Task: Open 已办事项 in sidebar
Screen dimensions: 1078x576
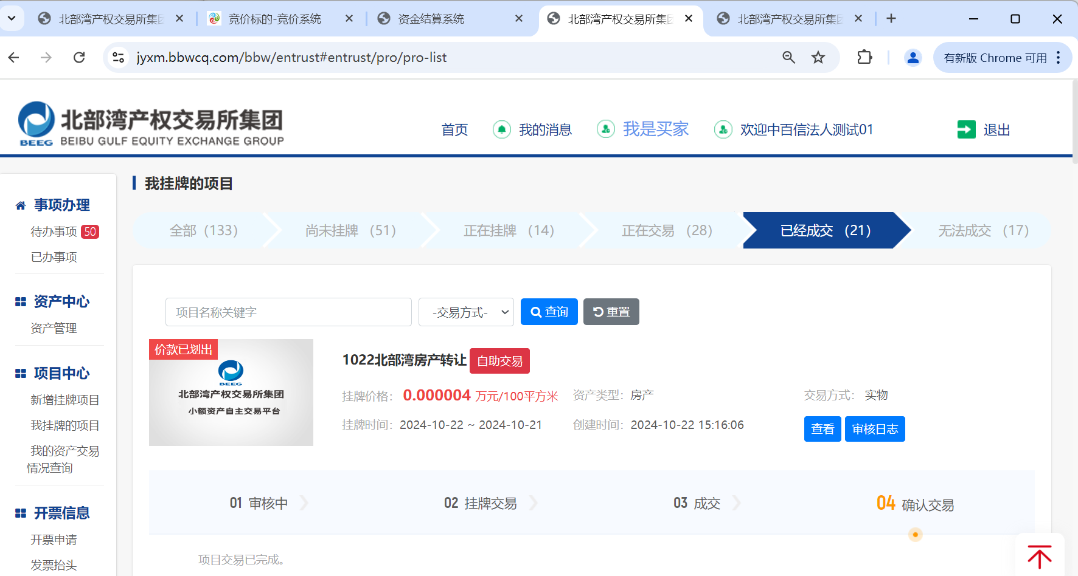Action: pos(54,257)
